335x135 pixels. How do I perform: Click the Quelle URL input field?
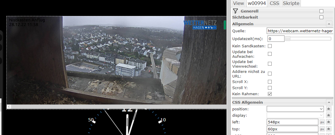pos(300,31)
